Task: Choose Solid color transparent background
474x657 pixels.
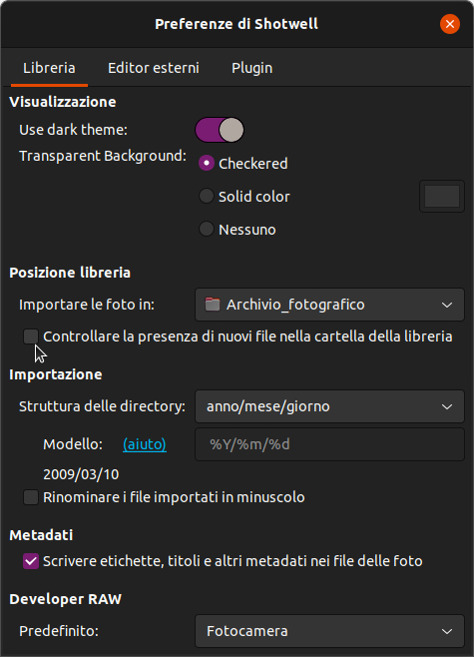Action: coord(207,196)
